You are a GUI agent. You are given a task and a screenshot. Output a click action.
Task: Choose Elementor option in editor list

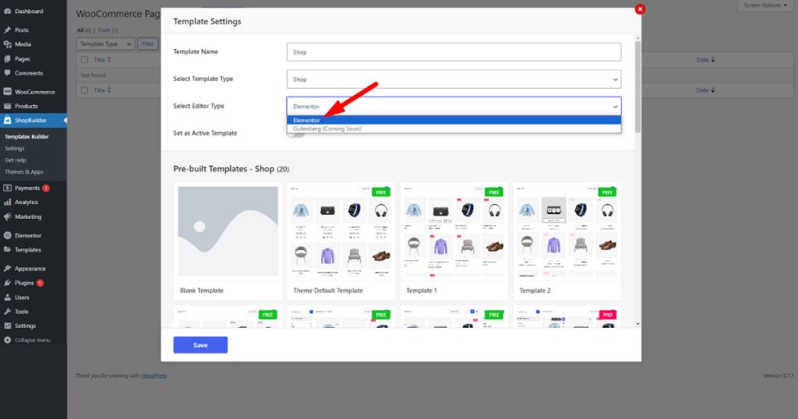(x=454, y=120)
